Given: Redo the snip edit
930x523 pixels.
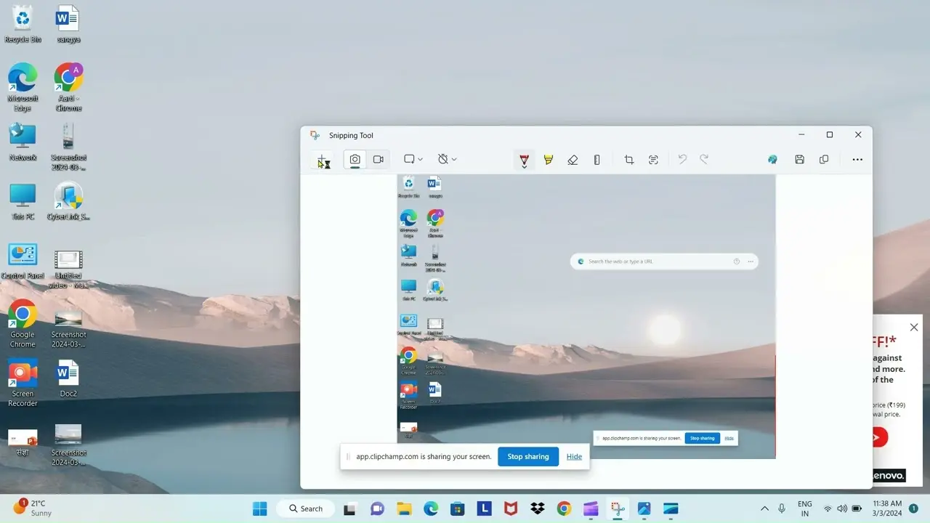Looking at the screenshot, I should [704, 160].
